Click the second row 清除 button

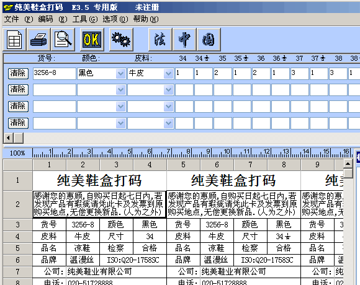pos(18,90)
